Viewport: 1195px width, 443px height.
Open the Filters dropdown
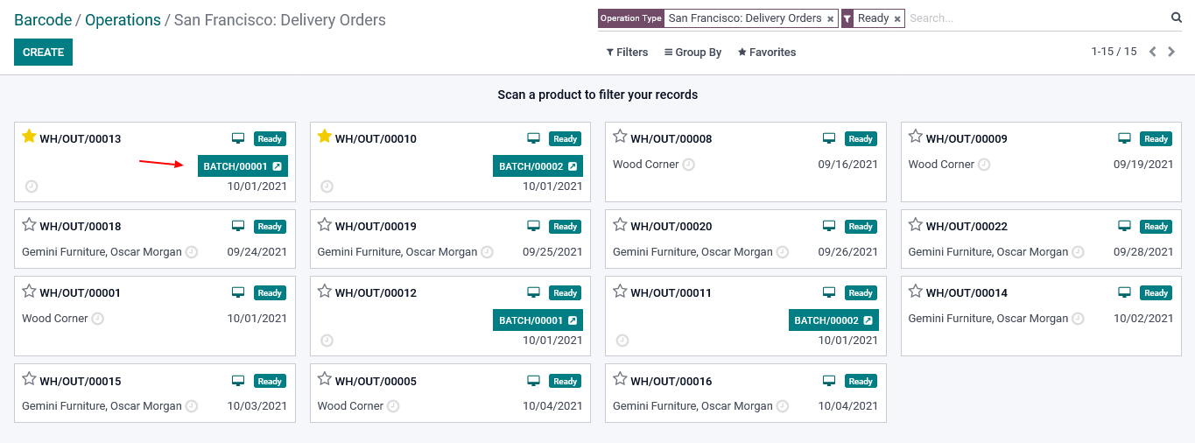tap(627, 53)
